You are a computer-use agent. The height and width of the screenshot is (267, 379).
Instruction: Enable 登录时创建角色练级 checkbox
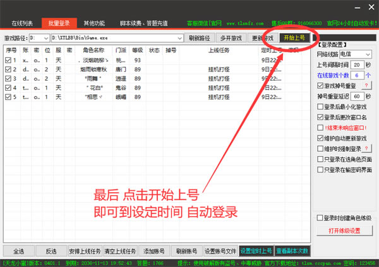coord(320,218)
